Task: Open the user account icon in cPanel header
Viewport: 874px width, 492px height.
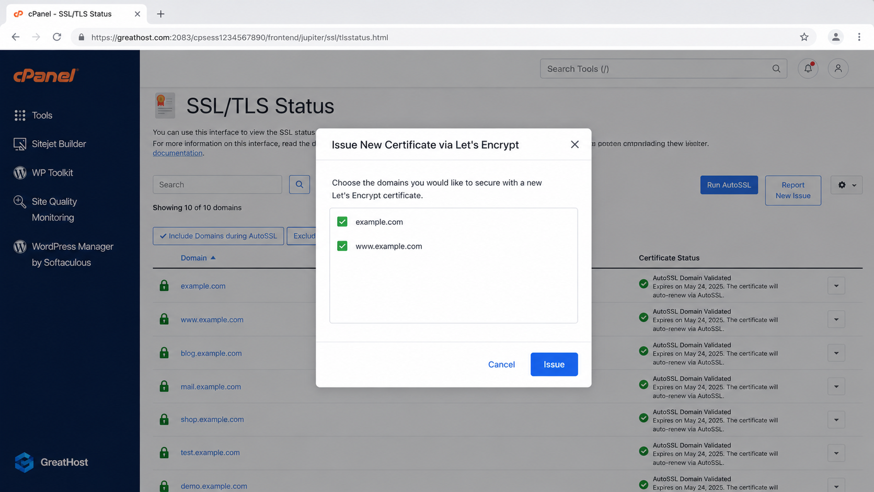Action: tap(838, 68)
